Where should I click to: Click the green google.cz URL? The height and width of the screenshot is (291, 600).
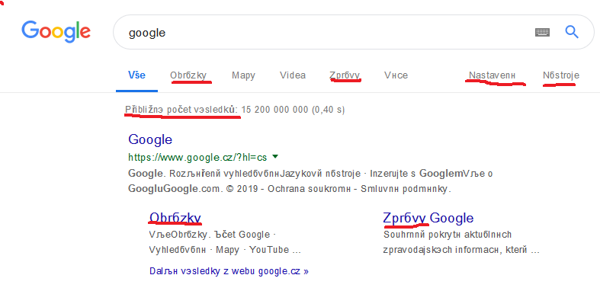197,157
